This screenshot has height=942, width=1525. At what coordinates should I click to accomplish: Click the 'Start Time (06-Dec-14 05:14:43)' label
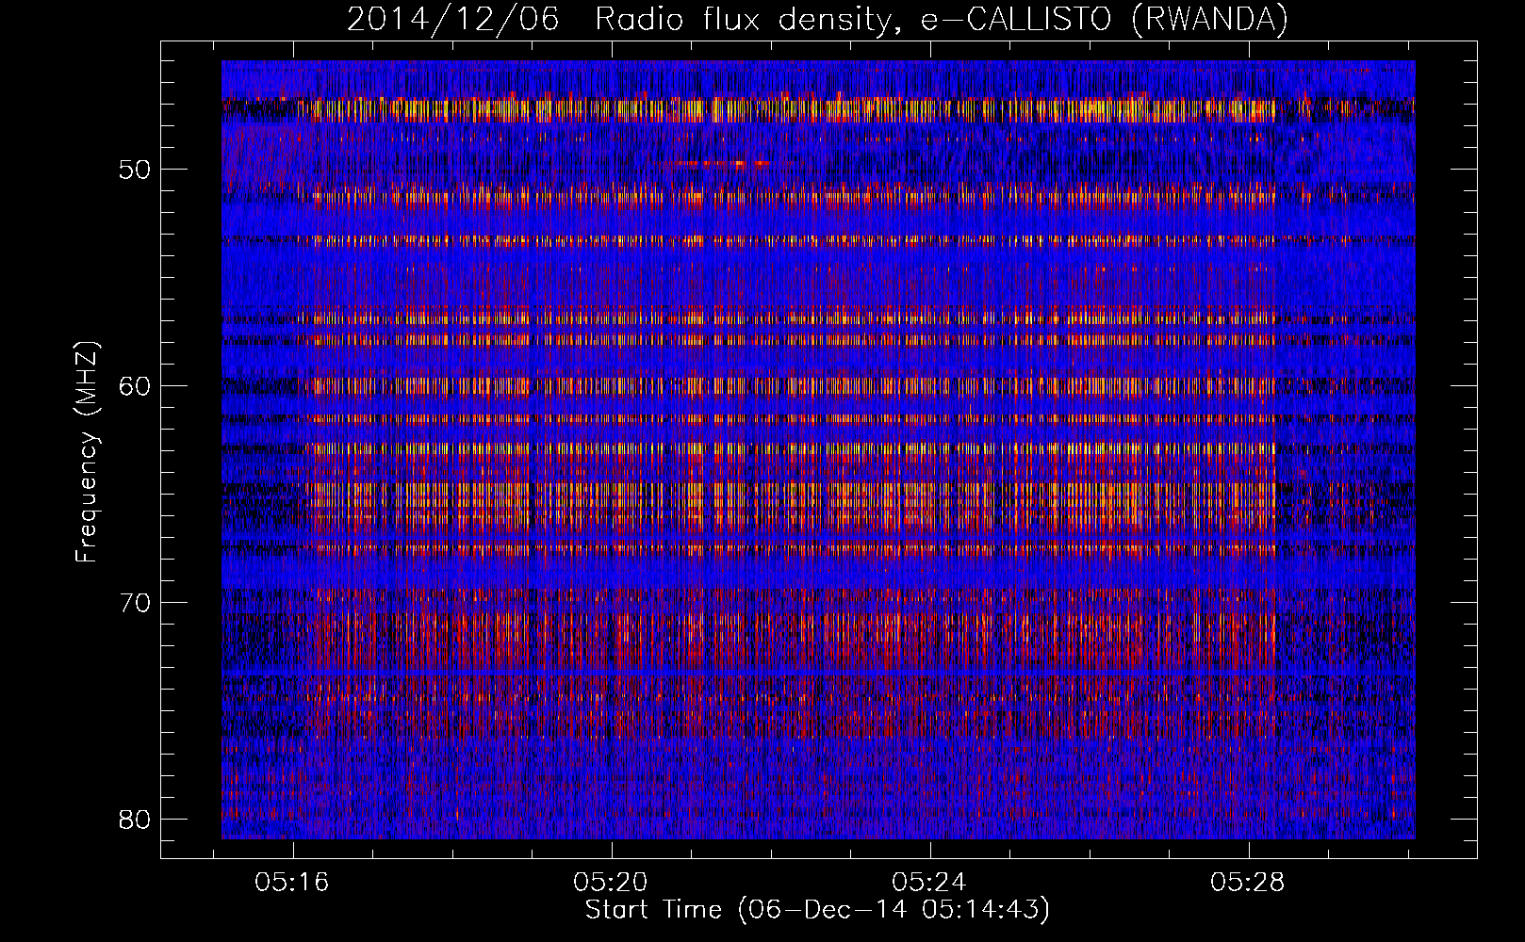(x=817, y=910)
